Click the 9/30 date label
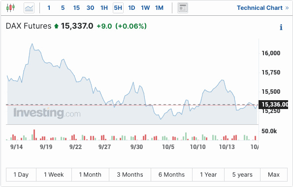Viewport: 293px width, 187px height. click(x=136, y=147)
